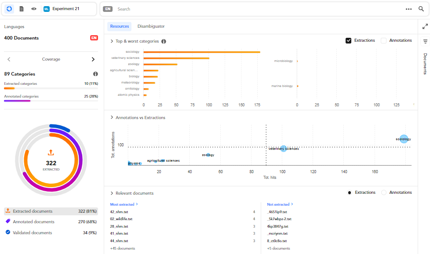
Task: Collapse the Relevant documents section
Action: click(112, 193)
